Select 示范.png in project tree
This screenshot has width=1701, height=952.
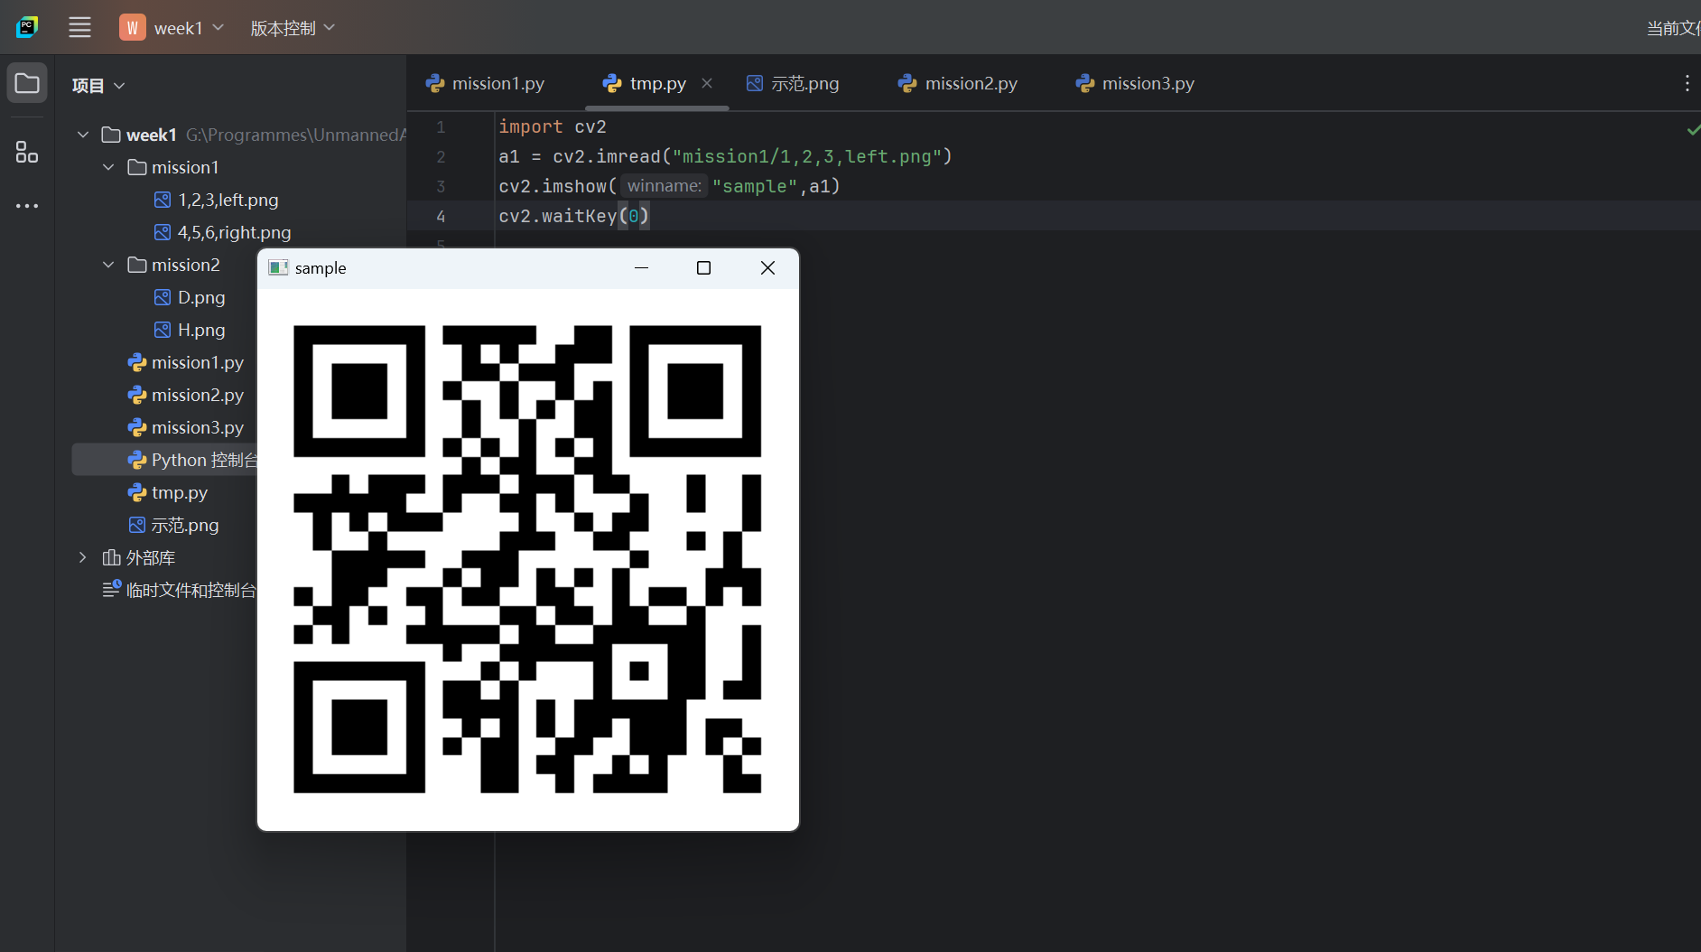[185, 525]
